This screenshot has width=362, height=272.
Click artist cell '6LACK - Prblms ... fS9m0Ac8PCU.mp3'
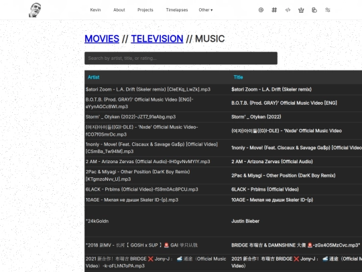(x=141, y=189)
